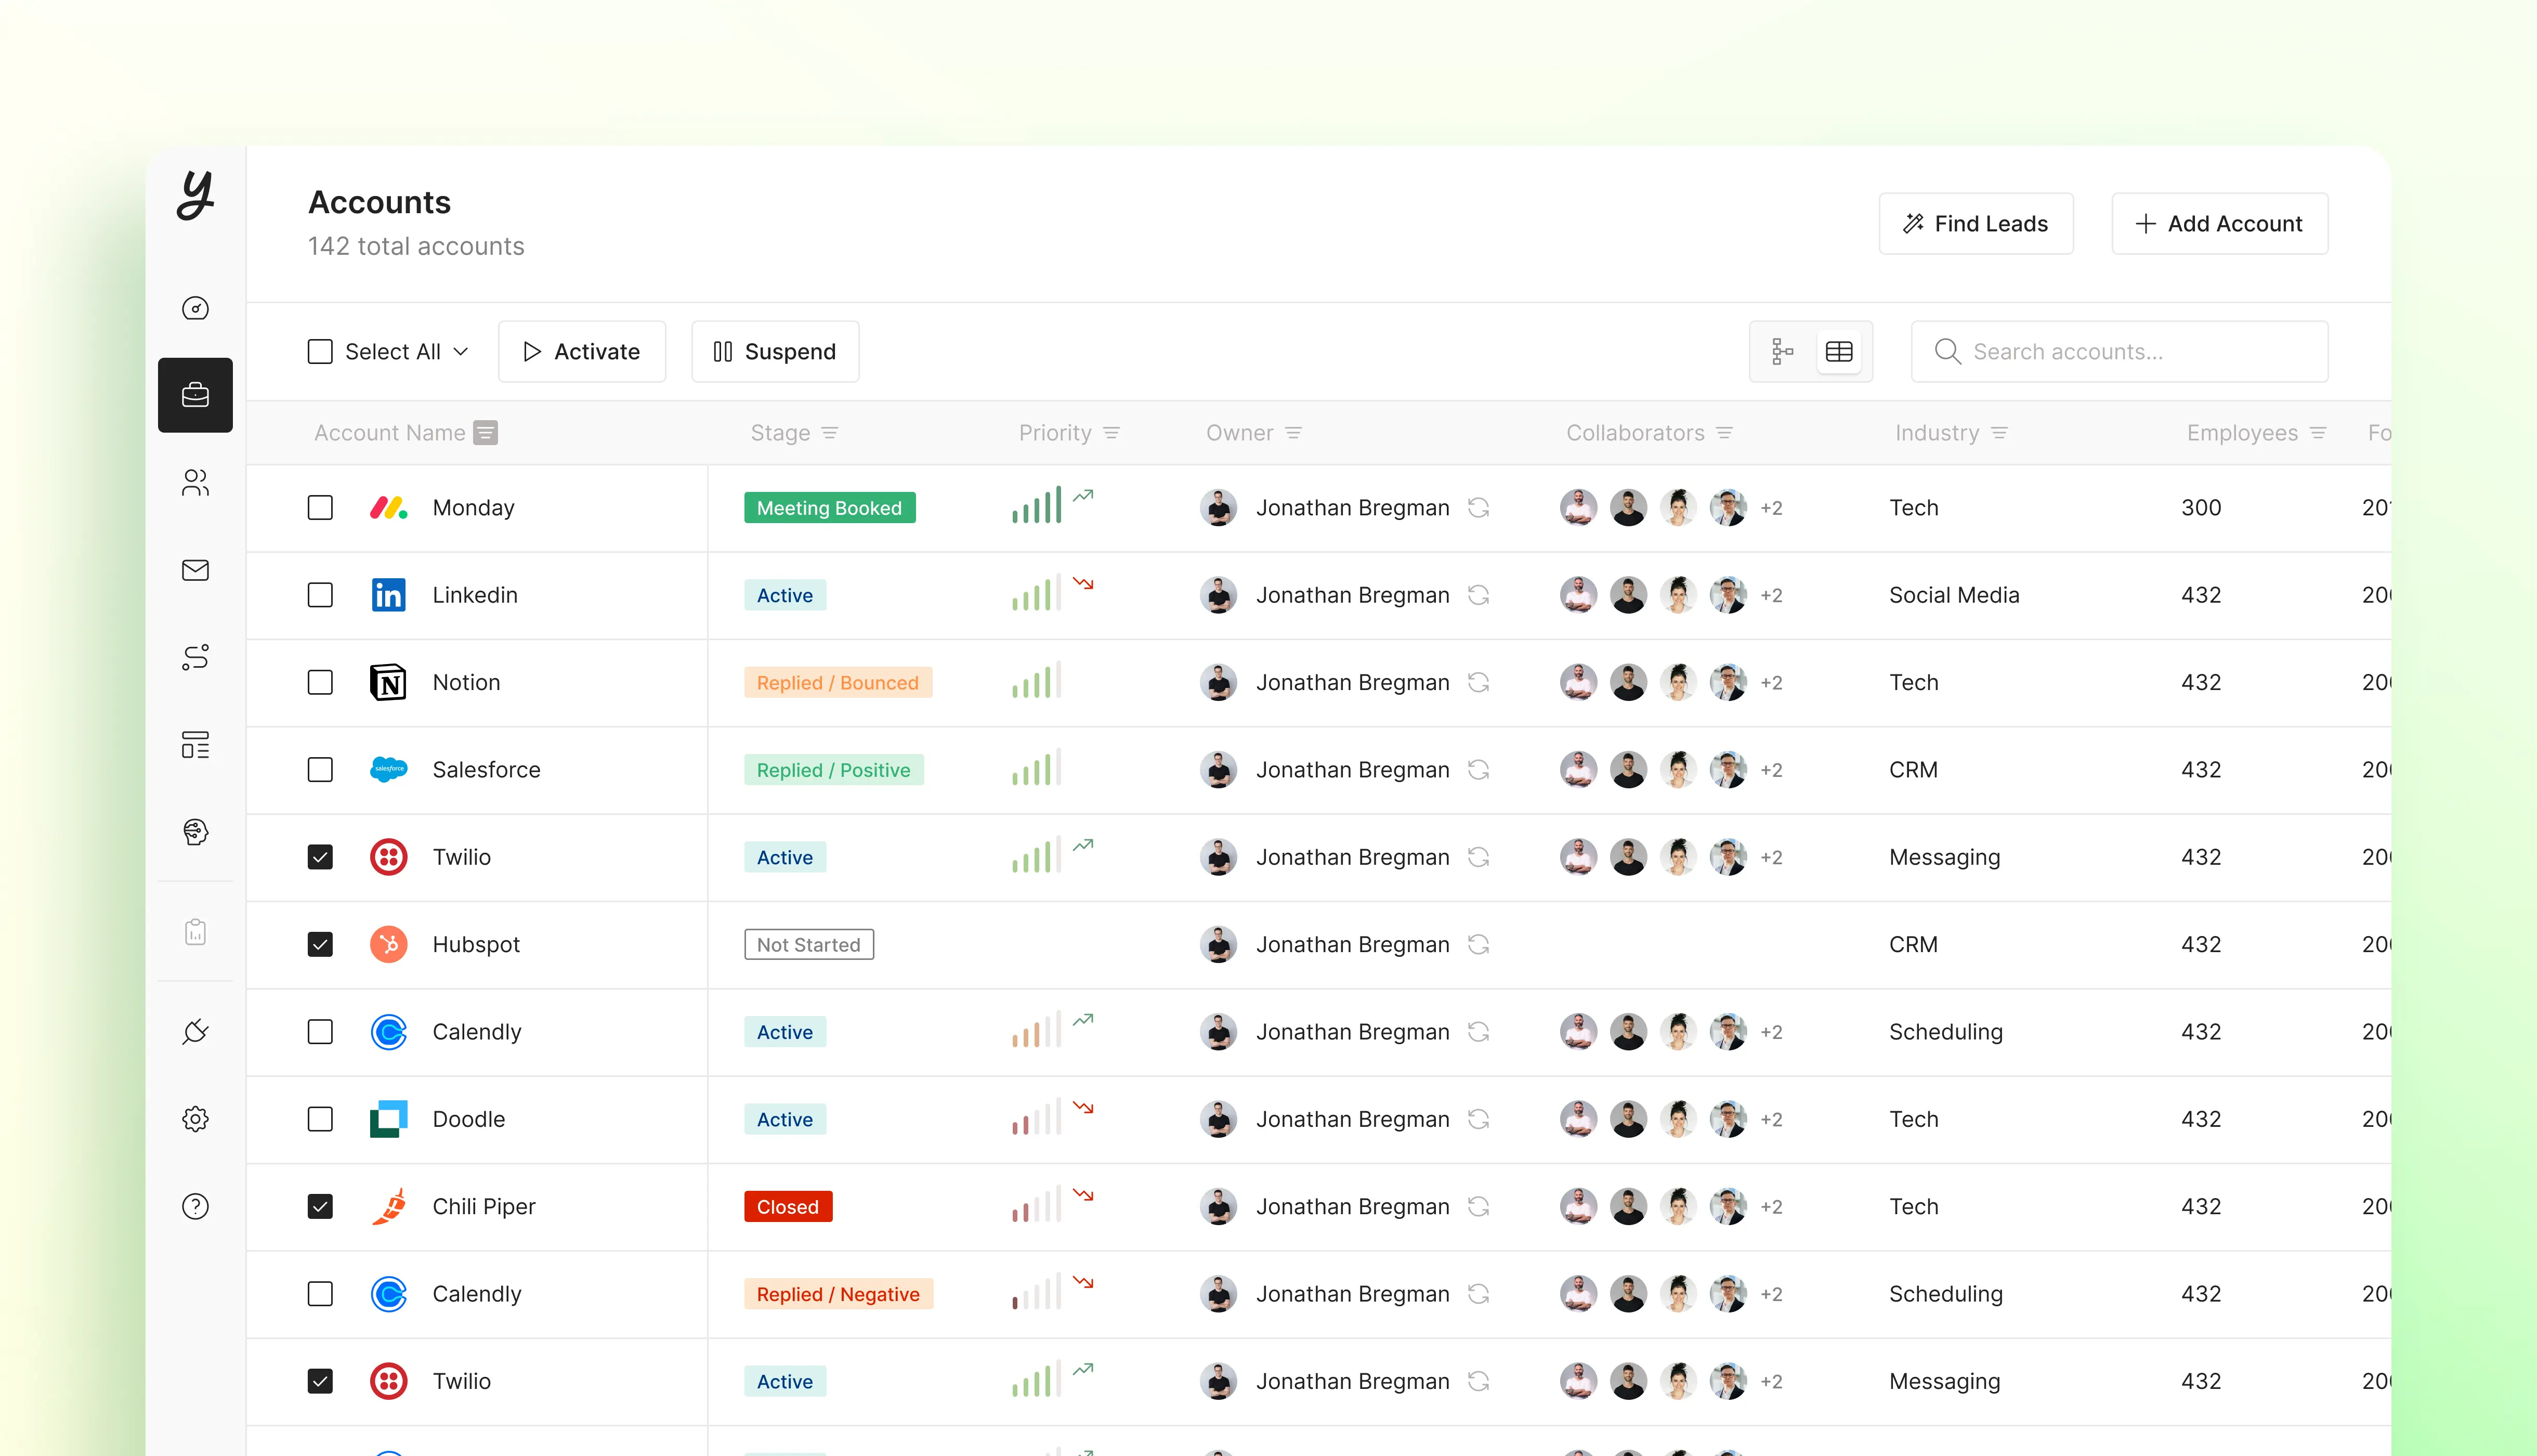Viewport: 2537px width, 1456px height.
Task: Click the Find Leads button
Action: coord(1975,223)
